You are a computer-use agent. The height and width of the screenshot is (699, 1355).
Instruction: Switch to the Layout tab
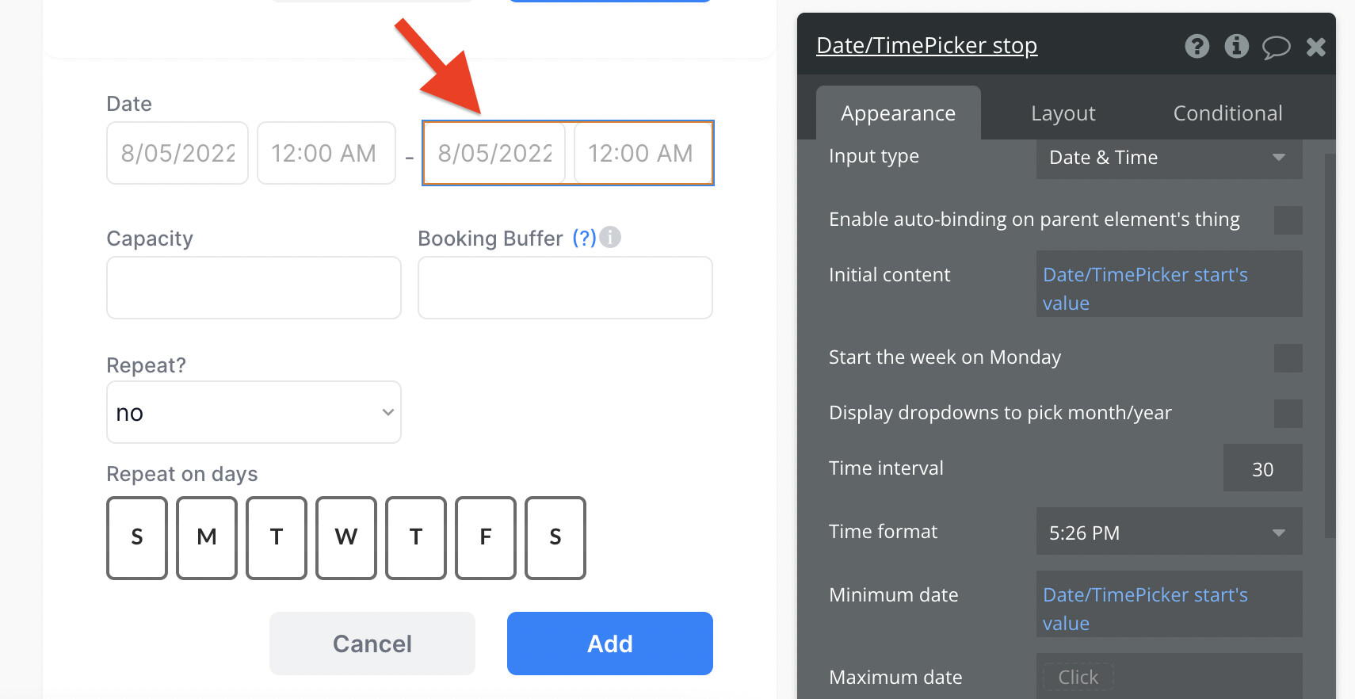(x=1063, y=113)
